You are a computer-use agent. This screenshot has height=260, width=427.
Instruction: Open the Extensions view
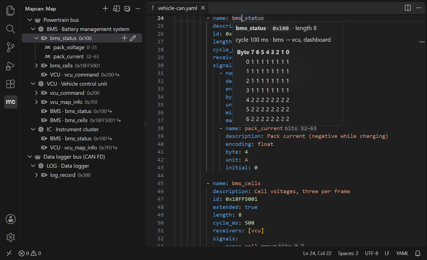[x=11, y=84]
